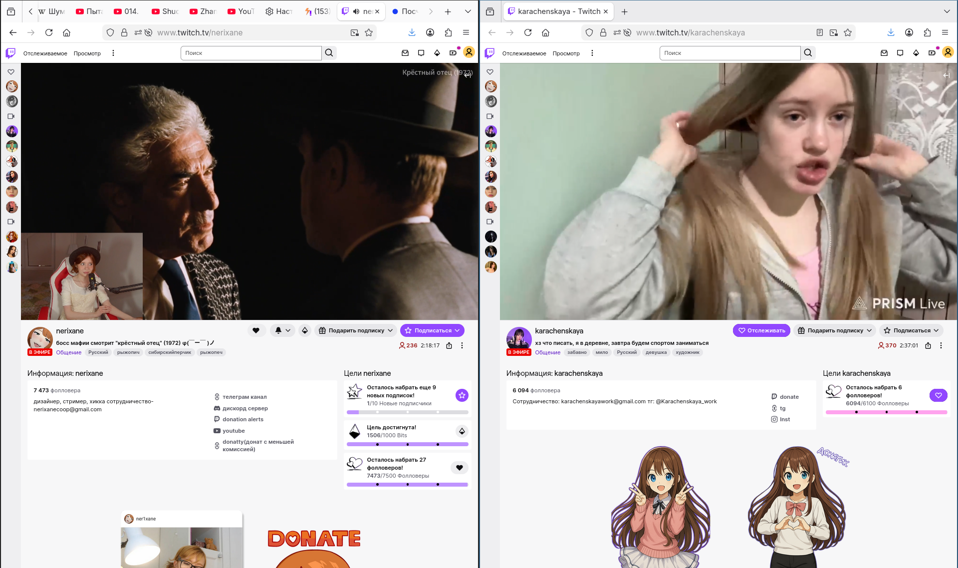Image resolution: width=958 pixels, height=568 pixels.
Task: Click the Twitch logo in left window
Action: [10, 53]
